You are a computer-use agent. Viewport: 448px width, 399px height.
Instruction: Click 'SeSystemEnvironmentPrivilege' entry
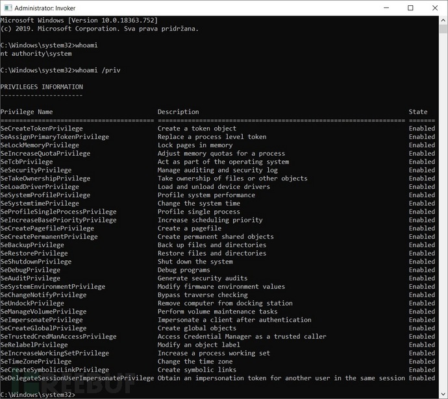coord(53,287)
